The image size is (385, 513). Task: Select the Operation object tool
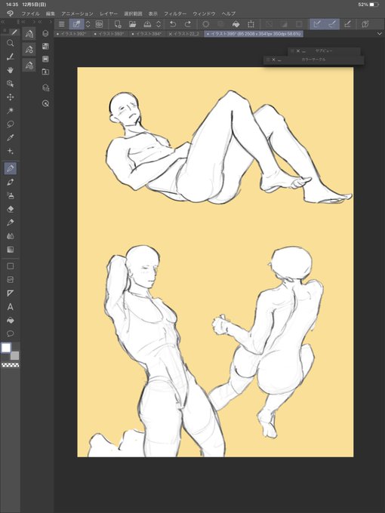(x=10, y=84)
